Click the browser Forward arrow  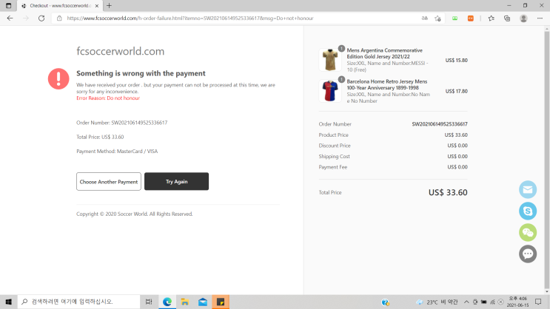[26, 18]
